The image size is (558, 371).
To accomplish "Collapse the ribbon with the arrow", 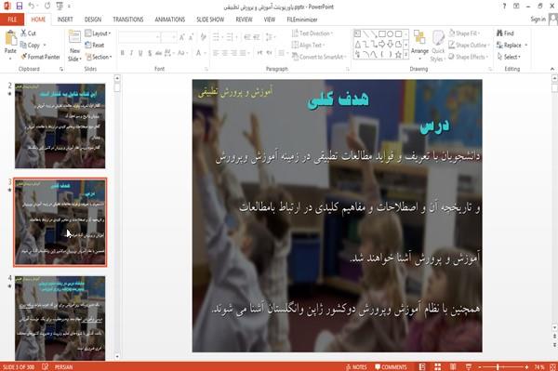I will (551, 69).
